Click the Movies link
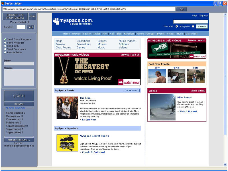 click(102, 44)
